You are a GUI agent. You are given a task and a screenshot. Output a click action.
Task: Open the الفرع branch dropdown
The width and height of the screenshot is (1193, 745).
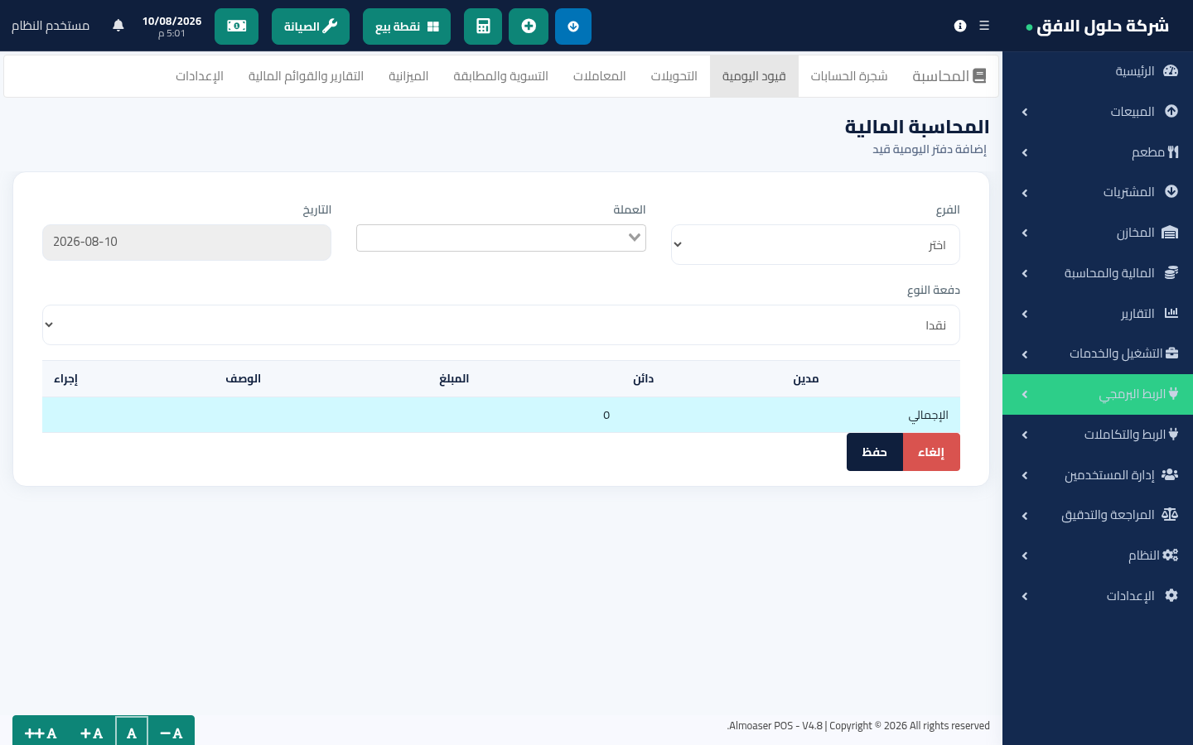[x=815, y=245]
